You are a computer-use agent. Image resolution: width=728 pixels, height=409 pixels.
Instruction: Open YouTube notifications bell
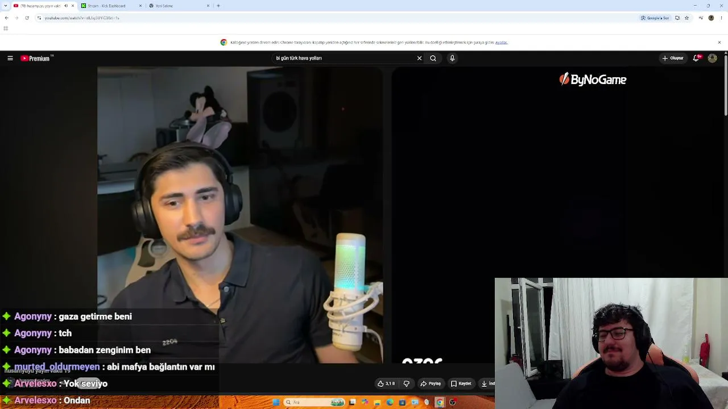[x=697, y=58]
